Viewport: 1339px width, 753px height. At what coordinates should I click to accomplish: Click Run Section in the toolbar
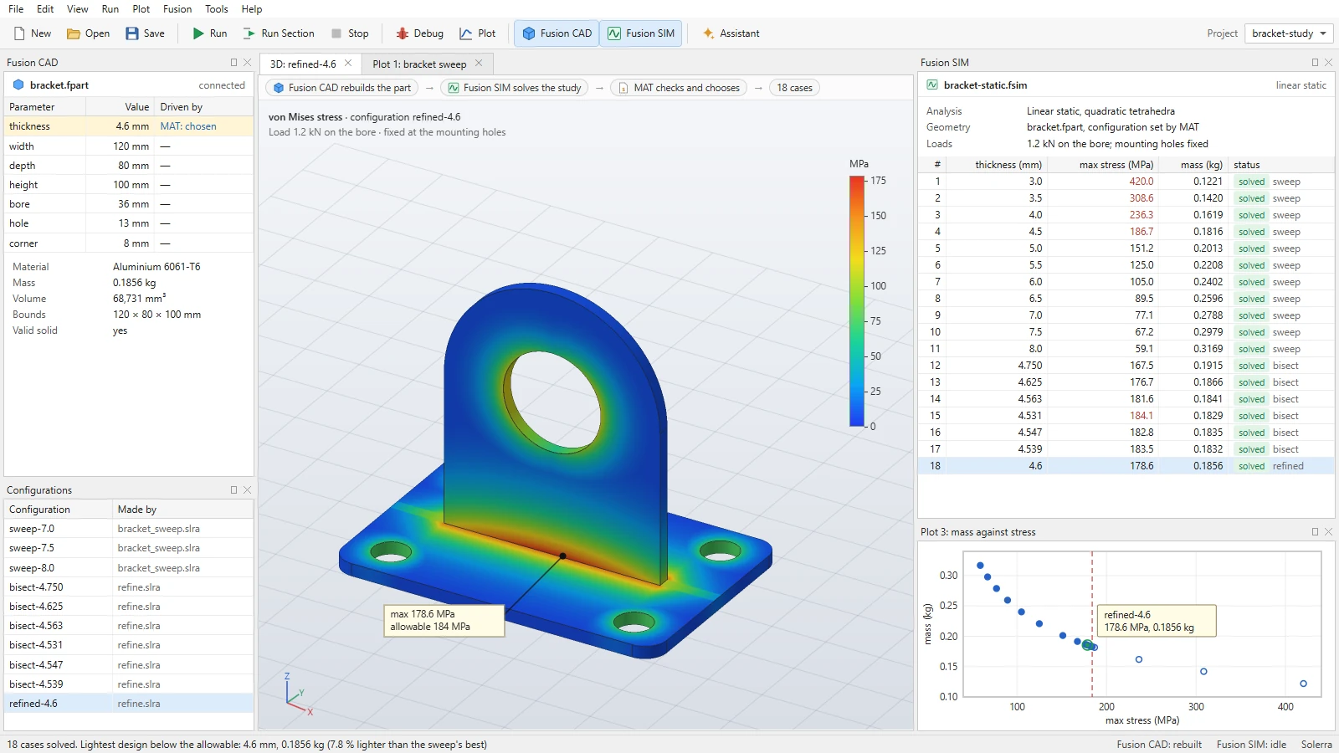click(x=279, y=33)
